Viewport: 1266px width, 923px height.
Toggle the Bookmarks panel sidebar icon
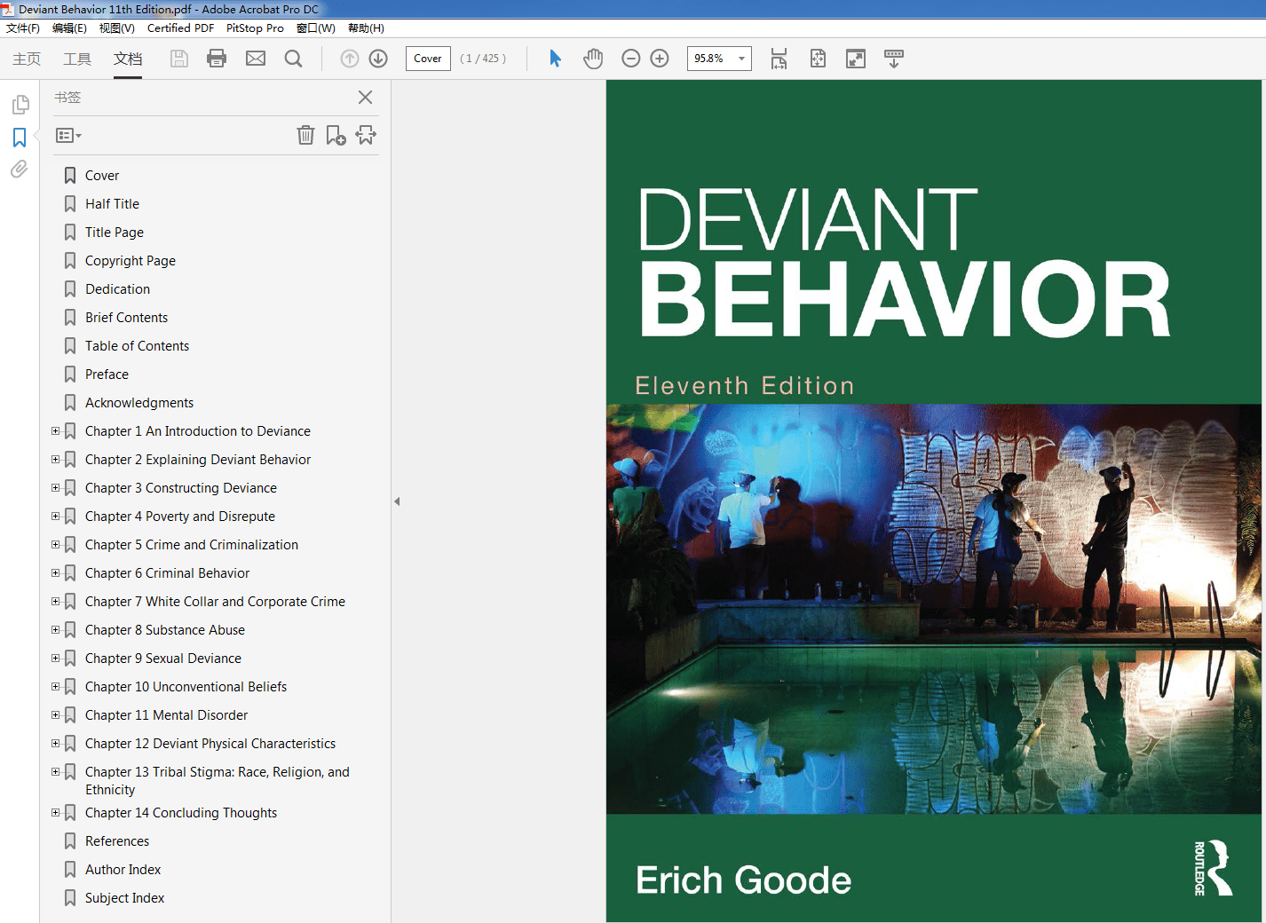(x=20, y=138)
